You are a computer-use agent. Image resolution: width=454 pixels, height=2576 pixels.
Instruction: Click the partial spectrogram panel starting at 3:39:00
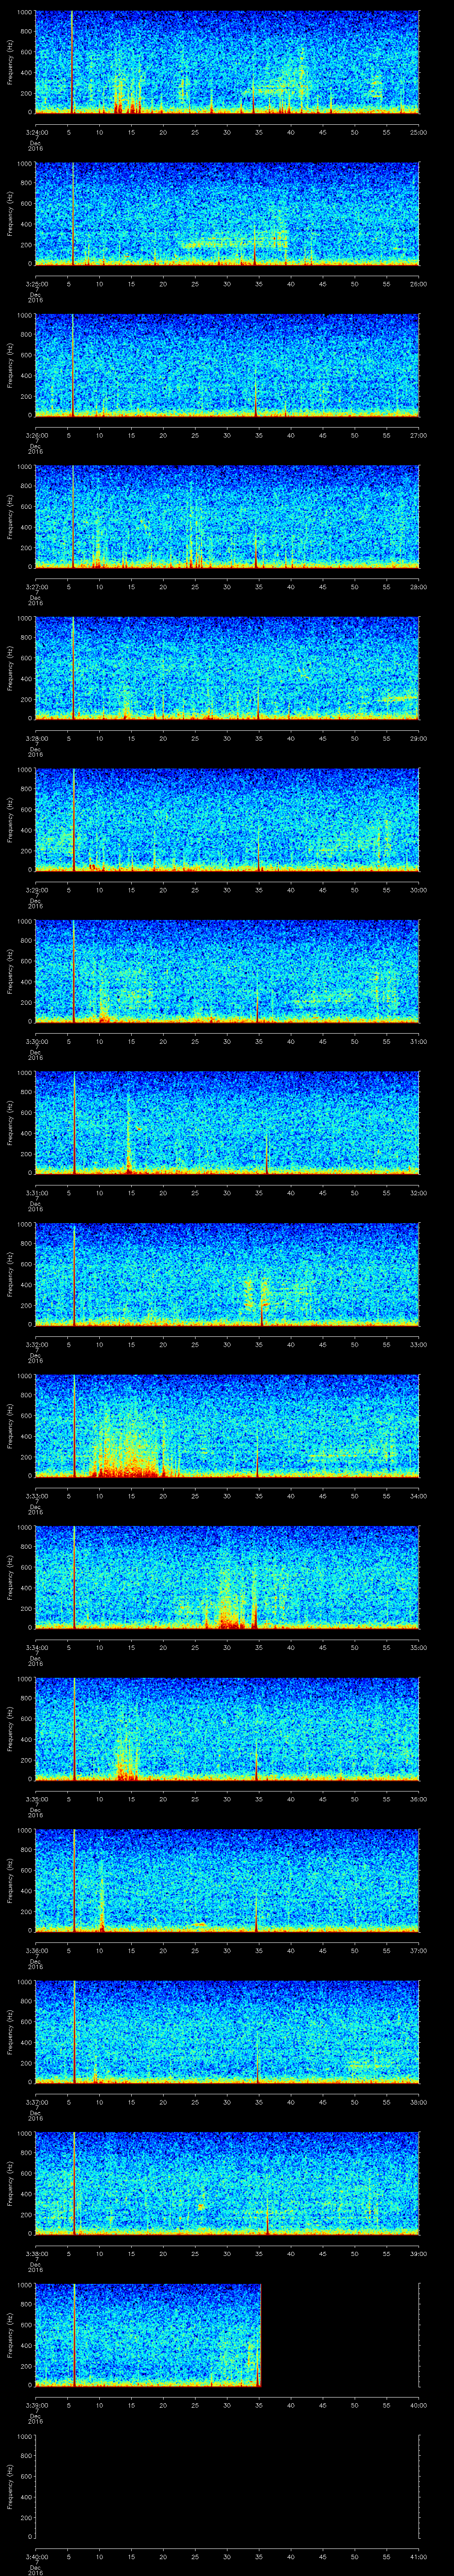click(148, 2334)
